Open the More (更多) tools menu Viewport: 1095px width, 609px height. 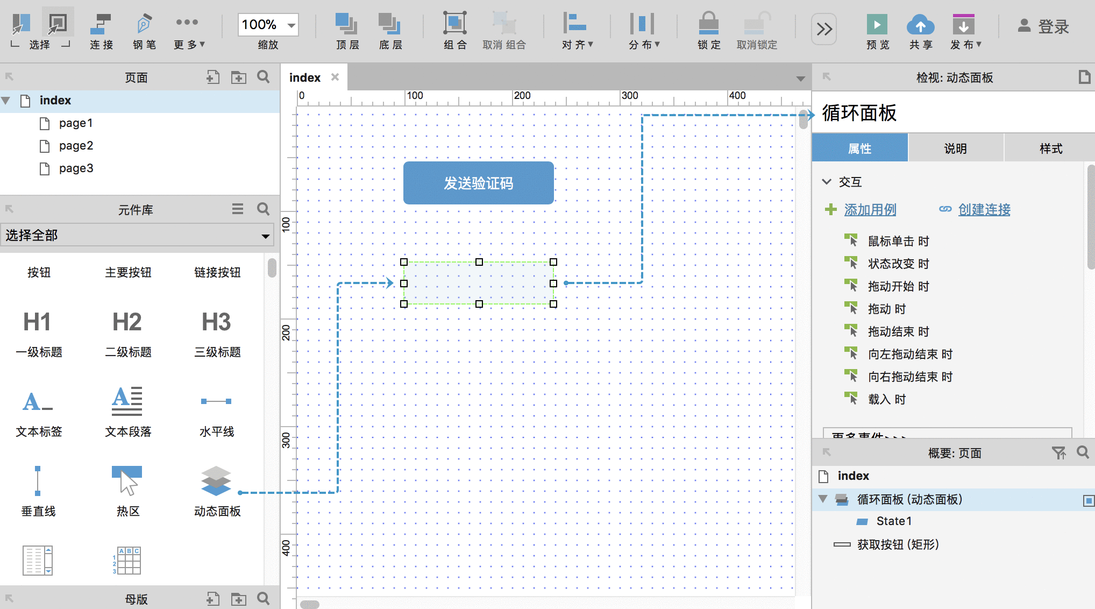pyautogui.click(x=188, y=31)
